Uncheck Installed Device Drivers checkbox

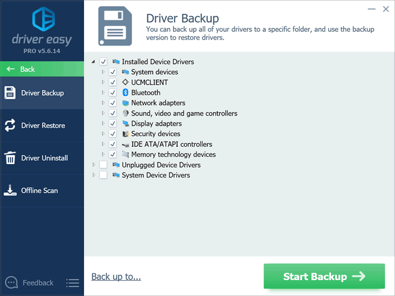pos(103,62)
